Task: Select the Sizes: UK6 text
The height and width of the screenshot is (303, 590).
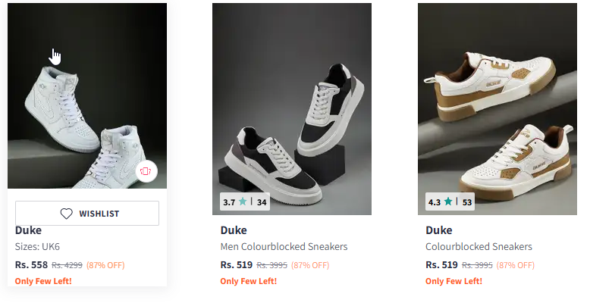Action: coord(39,247)
